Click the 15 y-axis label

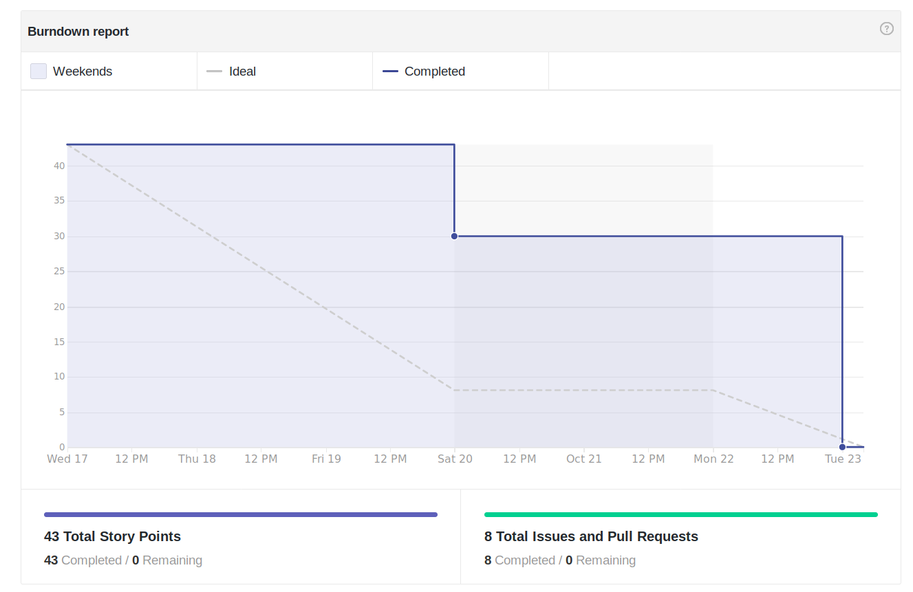click(x=59, y=342)
